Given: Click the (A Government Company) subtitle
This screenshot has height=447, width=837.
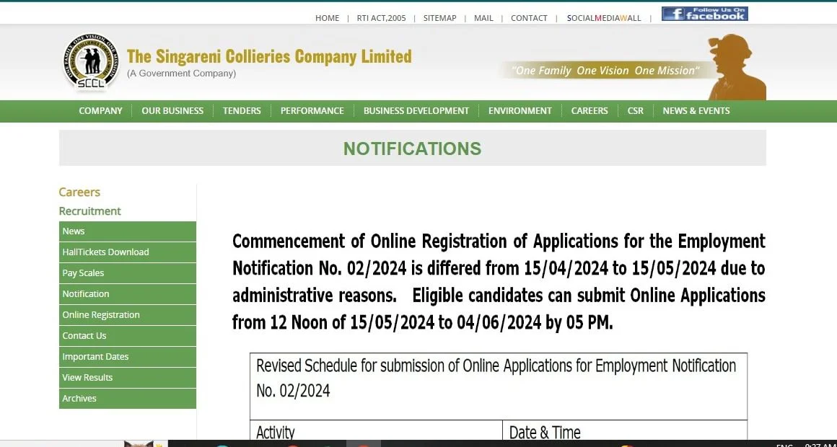Looking at the screenshot, I should 182,74.
